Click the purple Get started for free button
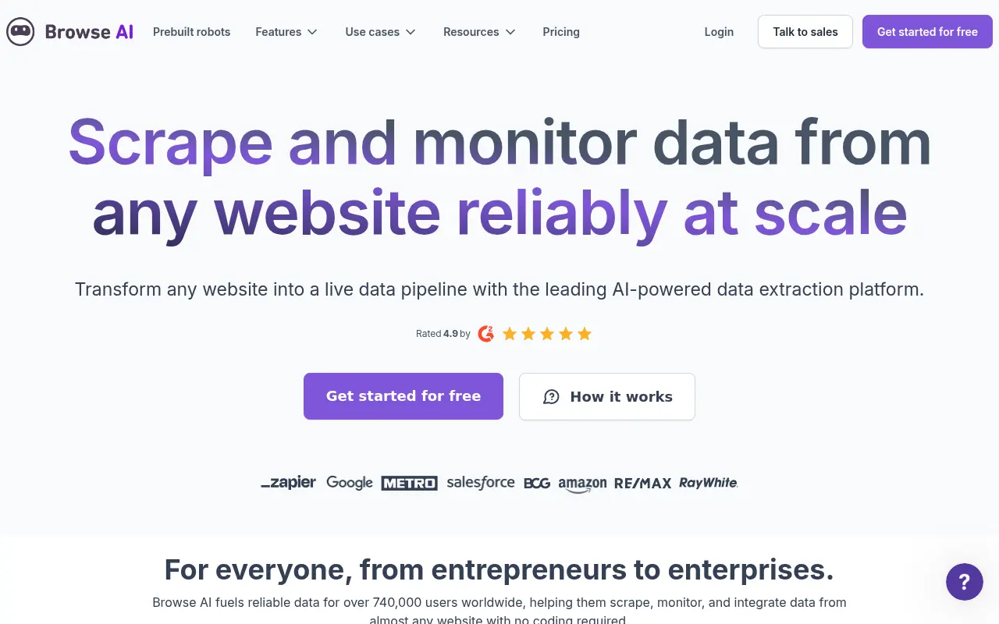Image resolution: width=999 pixels, height=624 pixels. [403, 396]
